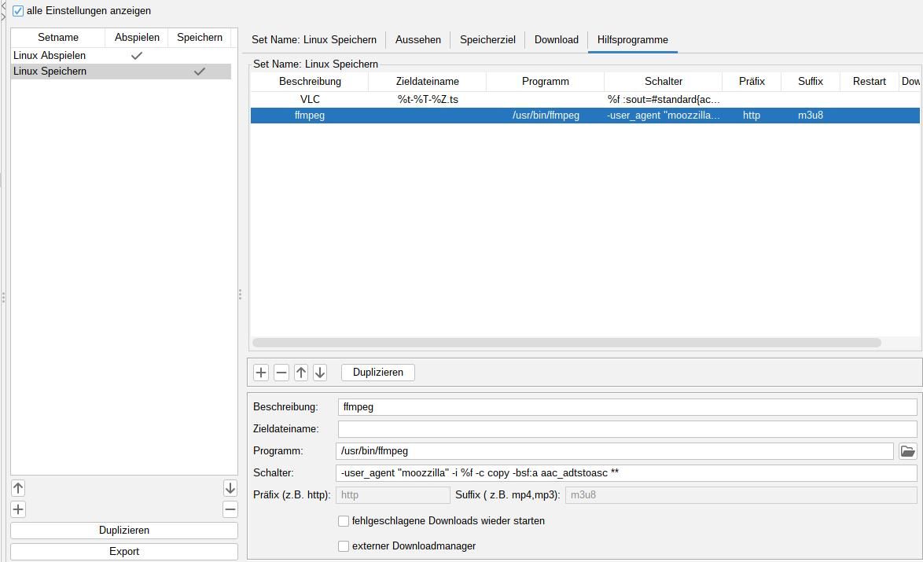Duplicate the selected helper program entry
The height and width of the screenshot is (562, 923).
point(377,373)
